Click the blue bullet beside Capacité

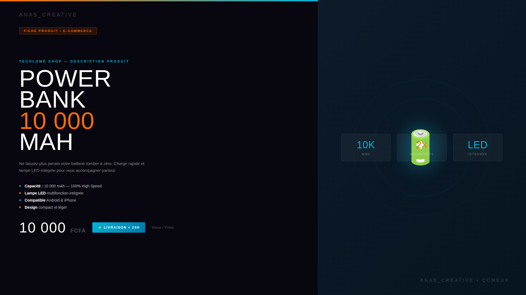coord(20,186)
